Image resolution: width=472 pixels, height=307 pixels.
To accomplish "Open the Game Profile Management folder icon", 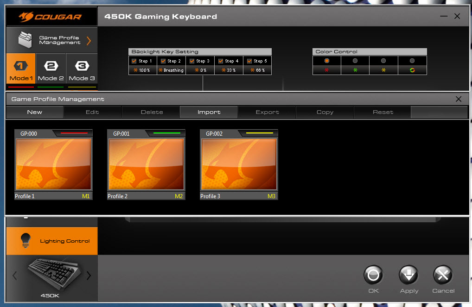I will (x=25, y=40).
